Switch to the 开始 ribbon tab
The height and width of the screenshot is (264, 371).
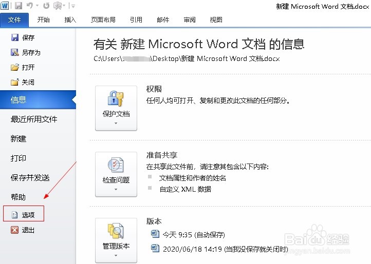click(44, 20)
